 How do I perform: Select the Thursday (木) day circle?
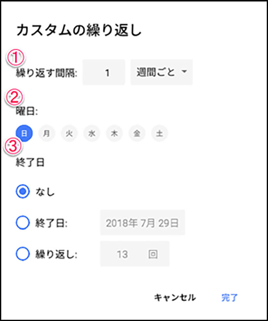[115, 134]
